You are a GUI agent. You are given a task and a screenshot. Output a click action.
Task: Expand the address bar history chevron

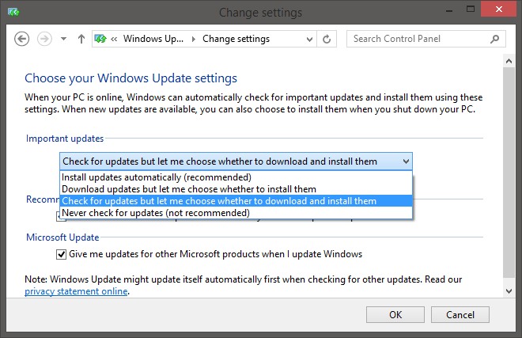click(309, 40)
